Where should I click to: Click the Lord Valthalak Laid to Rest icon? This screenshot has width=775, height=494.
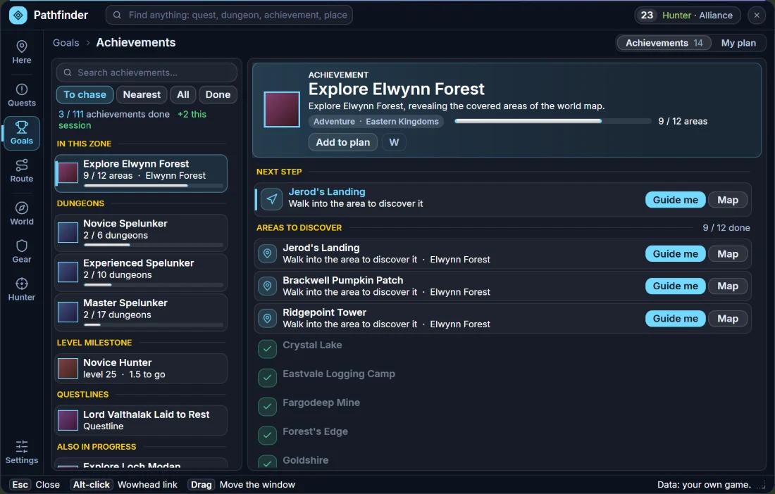pyautogui.click(x=68, y=421)
